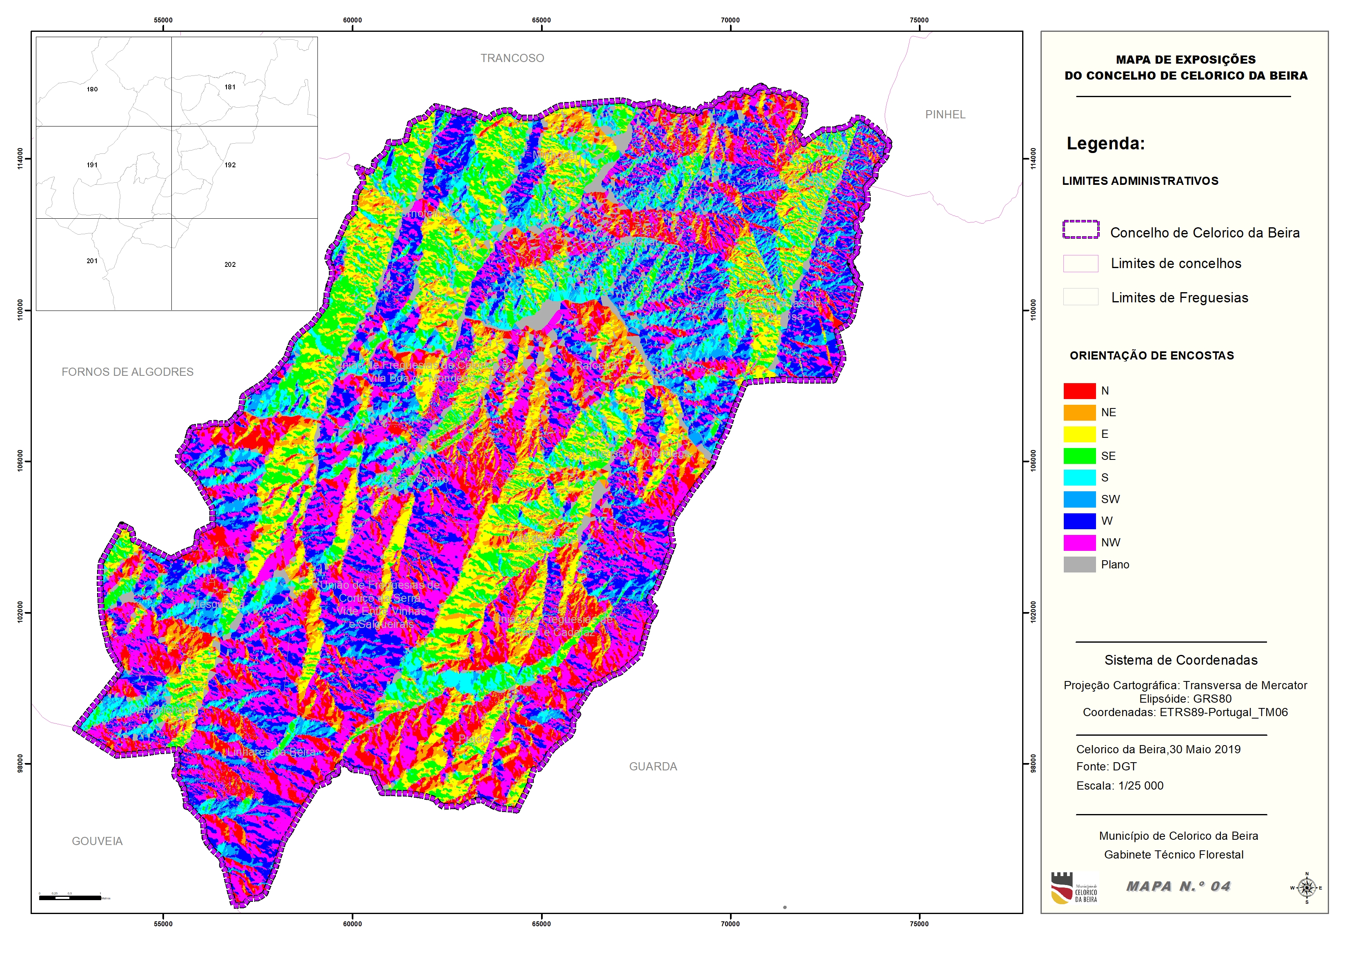Click the 'Plano' legend label
Screen dimensions: 1349x954
point(1114,565)
